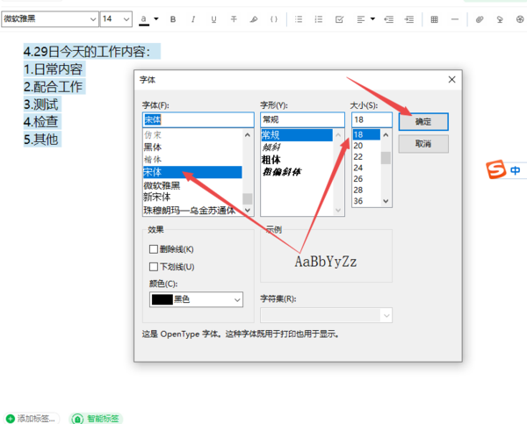This screenshot has height=424, width=527.
Task: Open the font size 14 dropdown
Action: tap(126, 19)
